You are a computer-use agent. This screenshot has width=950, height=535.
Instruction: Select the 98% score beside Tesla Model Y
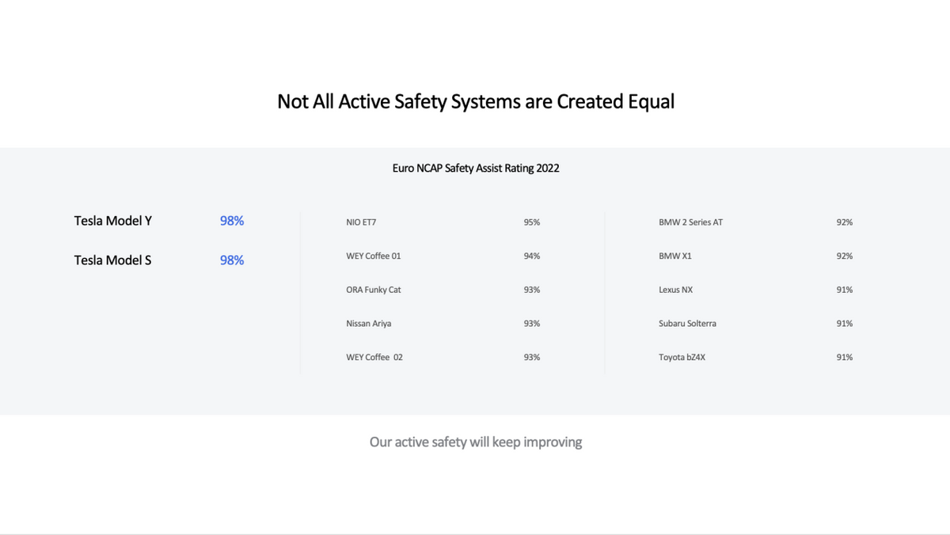232,221
